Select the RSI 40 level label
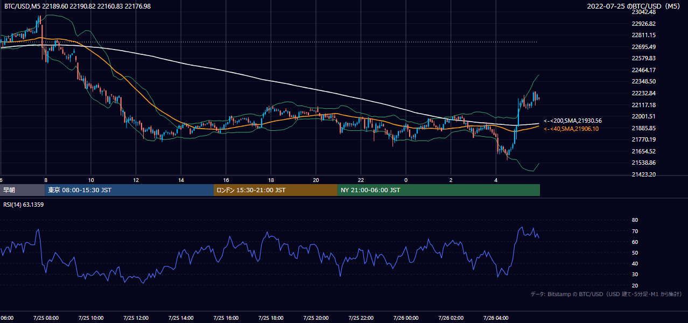 coord(635,263)
